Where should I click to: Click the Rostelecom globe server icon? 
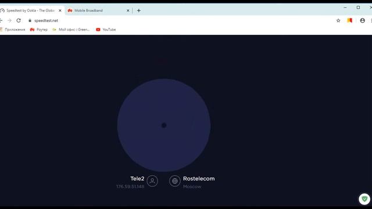pos(175,181)
